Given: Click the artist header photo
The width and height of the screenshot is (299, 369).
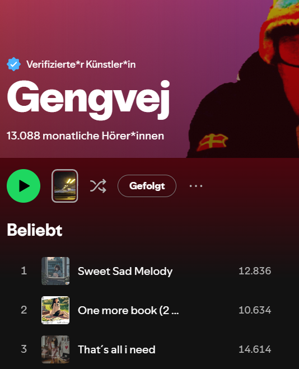Looking at the screenshot, I should [x=244, y=79].
